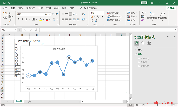Insert a function with the fx button

click(x=36, y=30)
